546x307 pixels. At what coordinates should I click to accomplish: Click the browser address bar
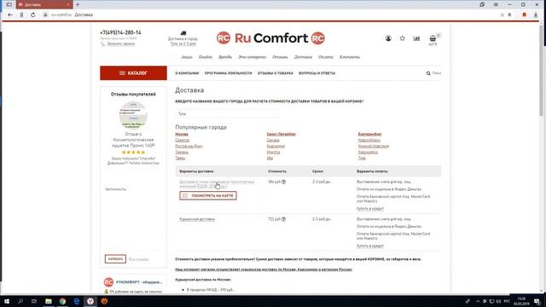click(x=271, y=15)
